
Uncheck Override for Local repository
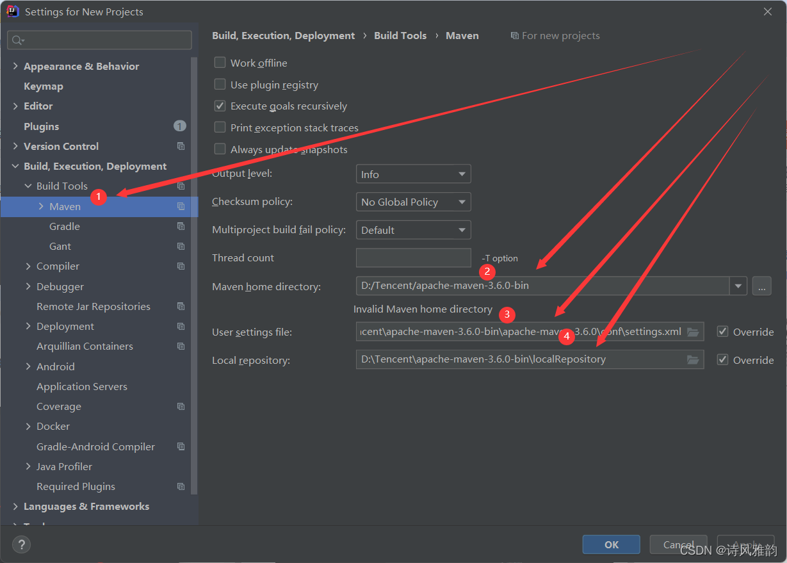pos(723,359)
